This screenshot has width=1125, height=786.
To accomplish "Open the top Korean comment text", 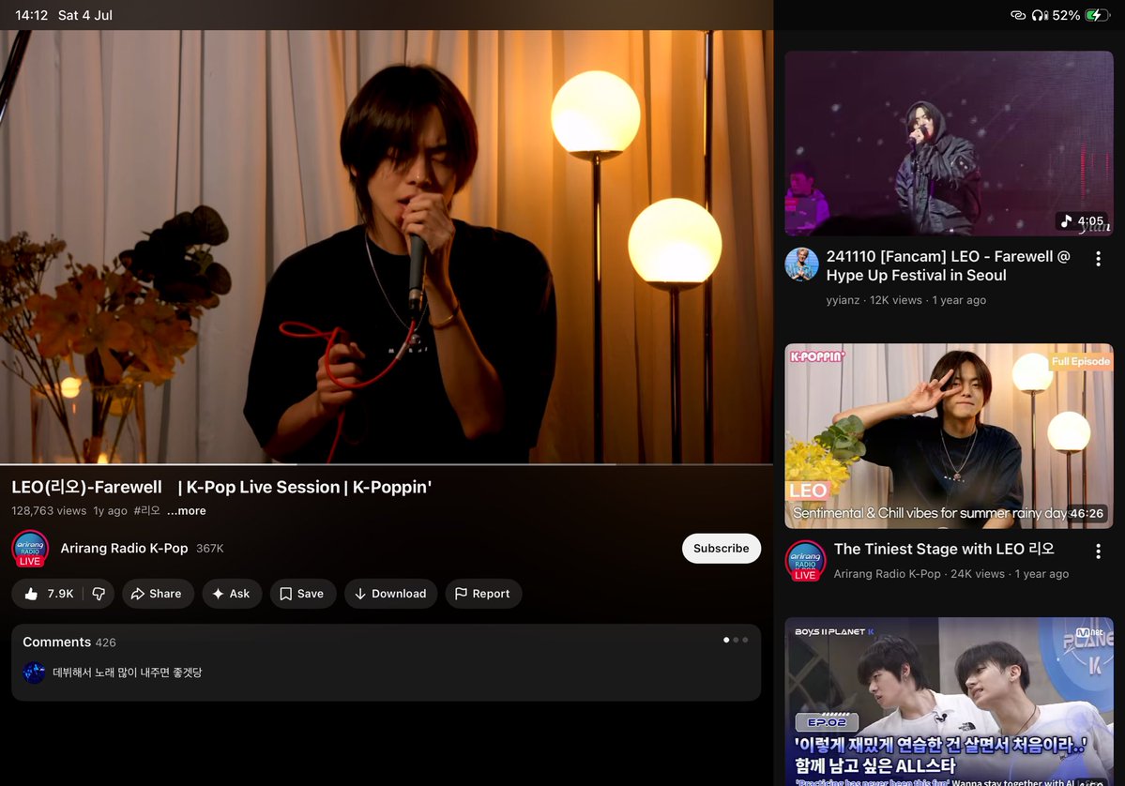I will coord(127,673).
